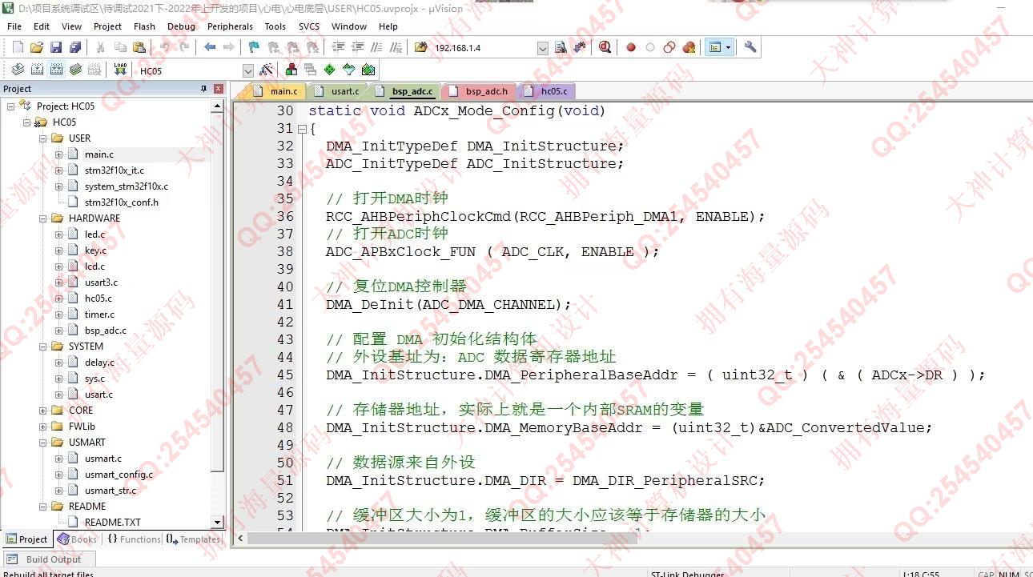Copy selection toolbar icon
Image resolution: width=1033 pixels, height=577 pixels.
click(120, 47)
